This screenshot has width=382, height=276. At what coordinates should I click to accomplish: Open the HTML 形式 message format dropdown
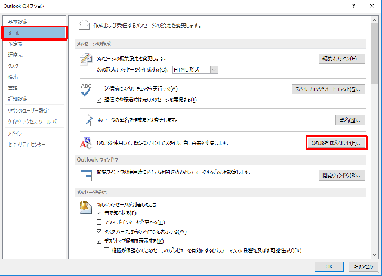click(214, 70)
